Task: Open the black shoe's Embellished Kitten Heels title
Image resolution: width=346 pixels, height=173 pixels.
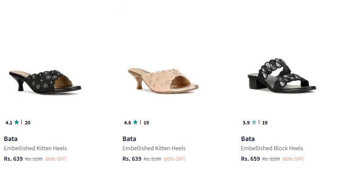Action: tap(35, 148)
